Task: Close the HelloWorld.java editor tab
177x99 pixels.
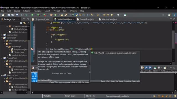Action: pos(74,20)
